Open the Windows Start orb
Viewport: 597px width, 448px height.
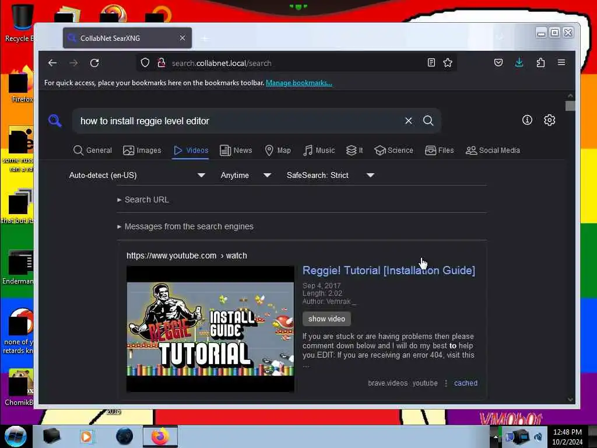click(x=15, y=436)
